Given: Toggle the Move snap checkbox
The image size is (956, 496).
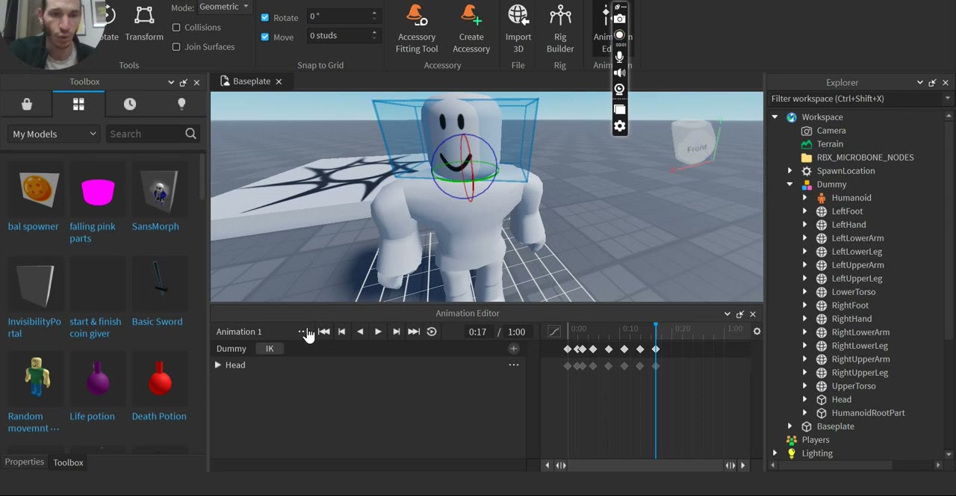Looking at the screenshot, I should click(x=264, y=37).
